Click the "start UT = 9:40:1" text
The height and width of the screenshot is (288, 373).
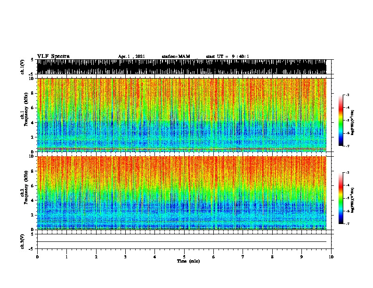(227, 56)
